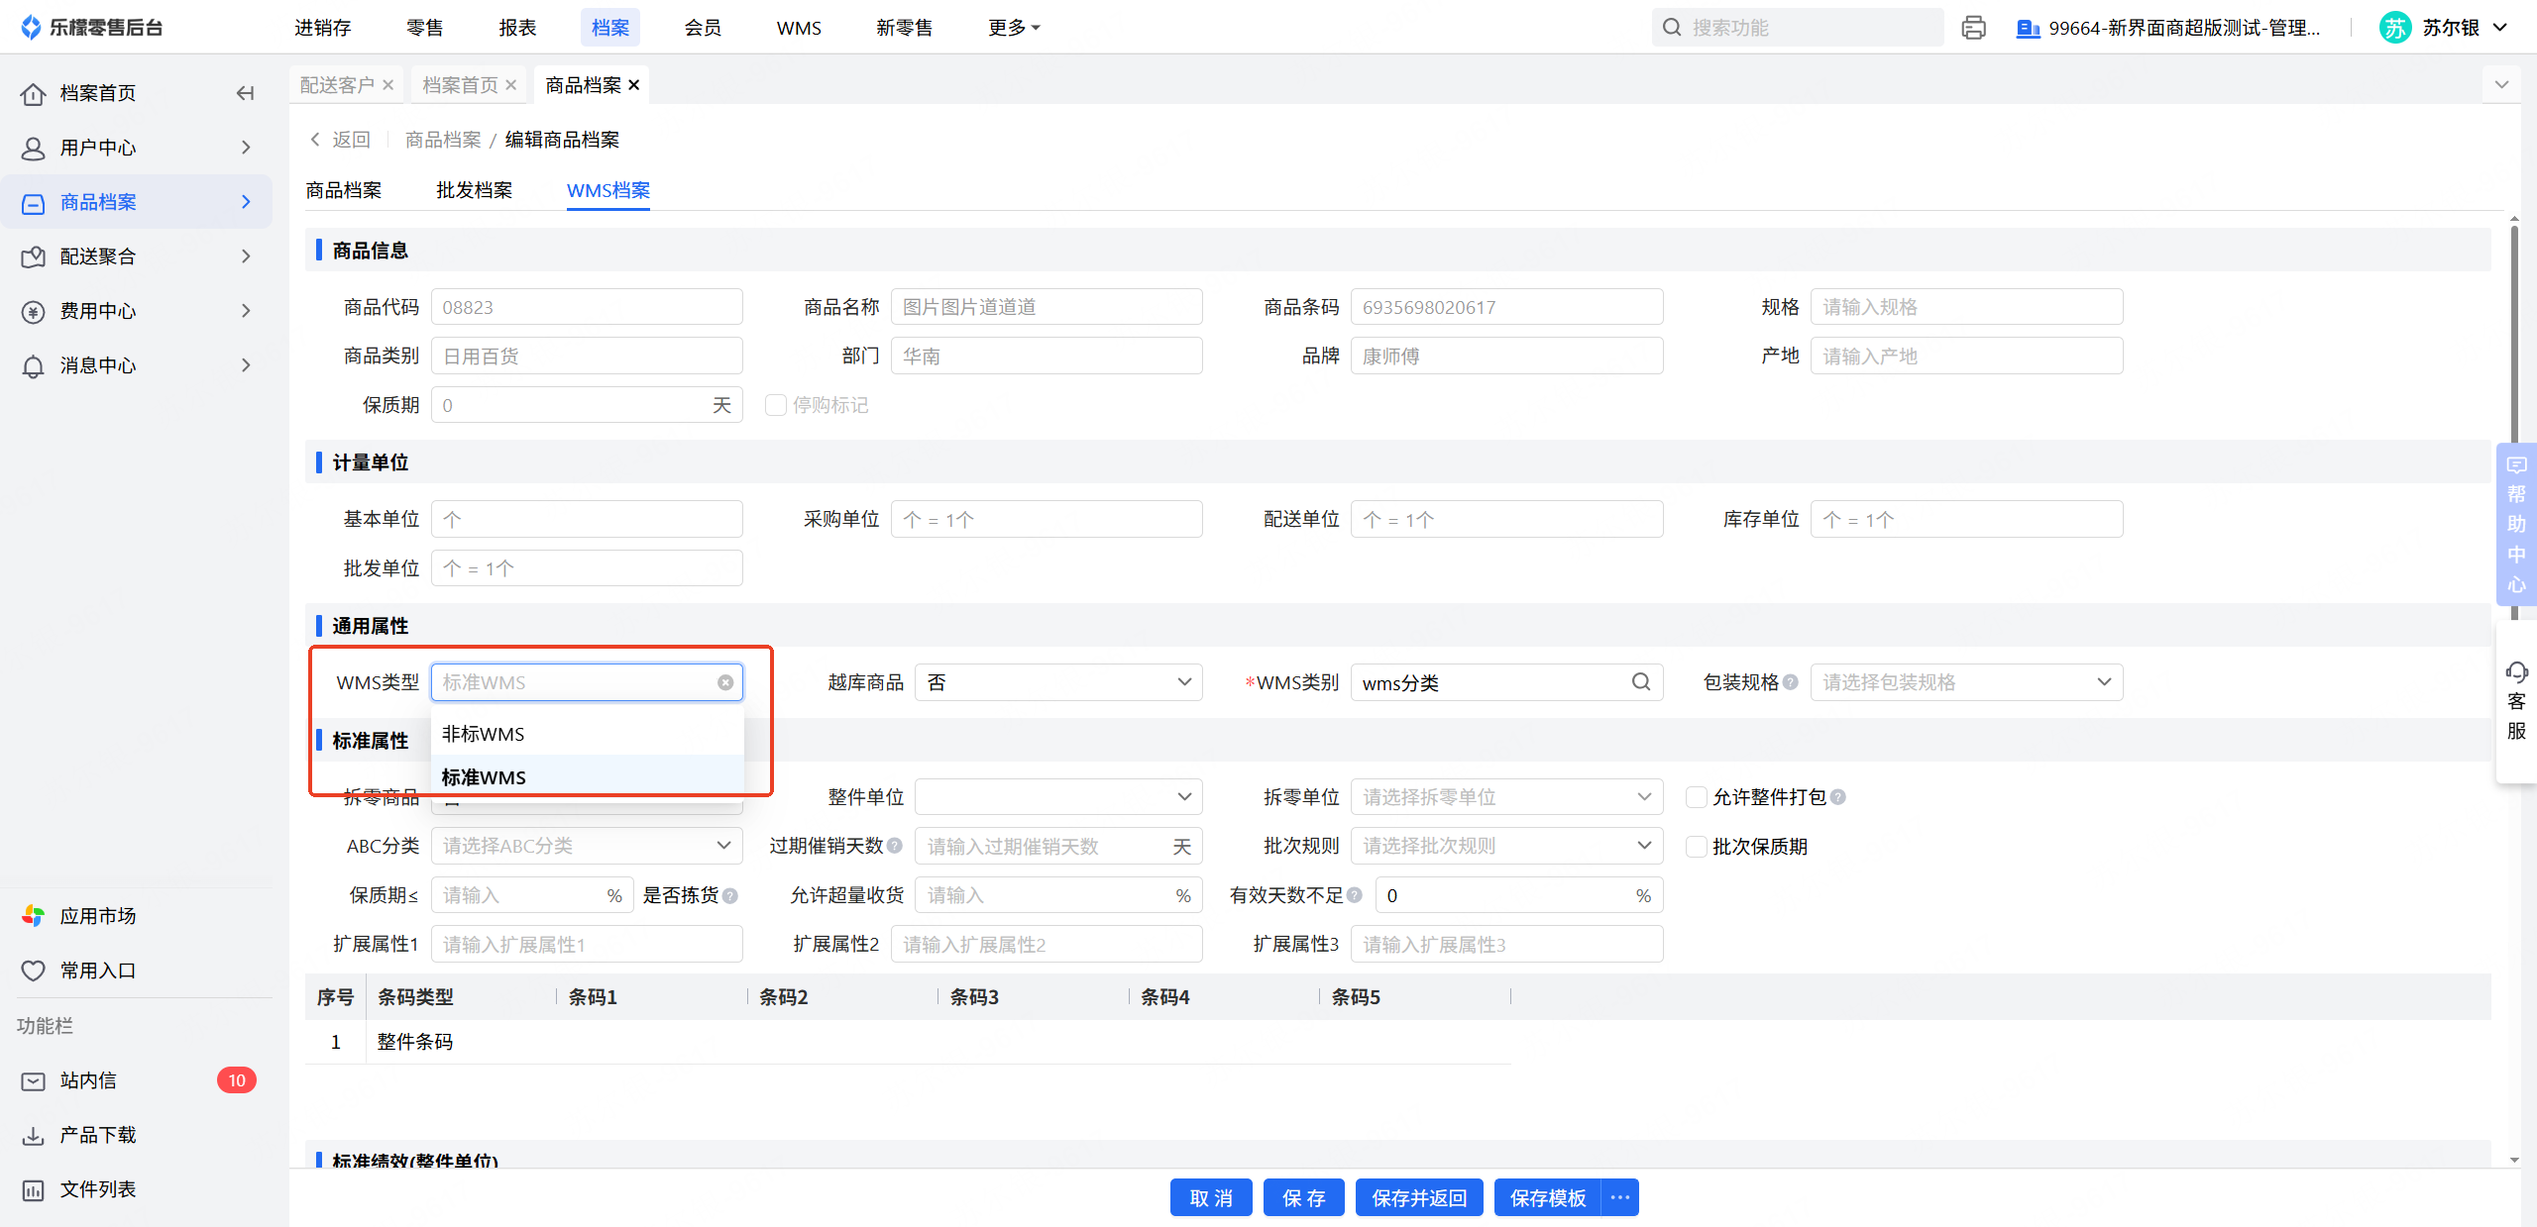Open 站内信 mail in sidebar
This screenshot has width=2537, height=1227.
[x=88, y=1080]
